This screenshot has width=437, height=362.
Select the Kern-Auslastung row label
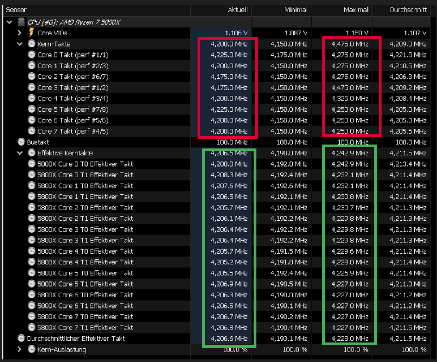click(62, 350)
